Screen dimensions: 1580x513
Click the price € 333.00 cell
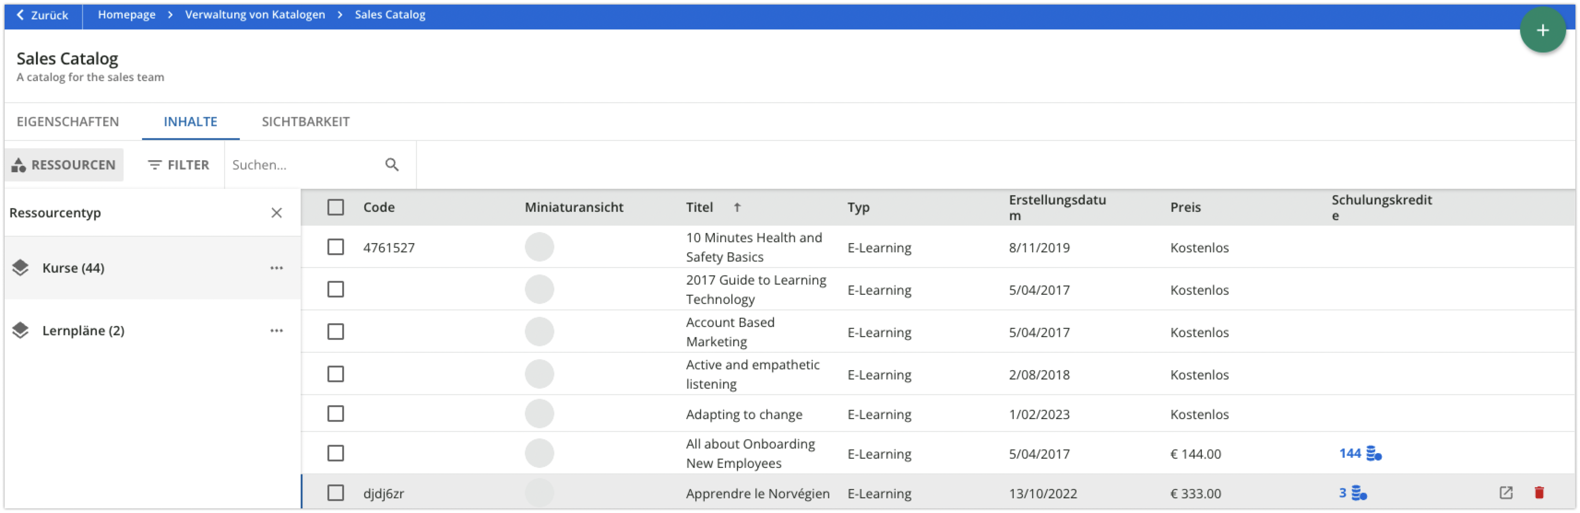1195,493
